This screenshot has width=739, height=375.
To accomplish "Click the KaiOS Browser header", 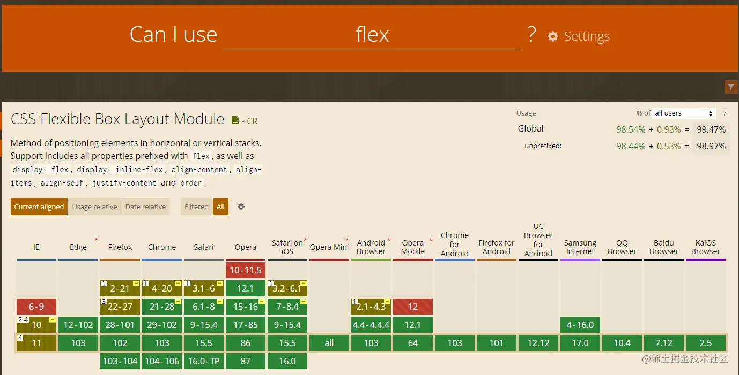I will pyautogui.click(x=706, y=247).
